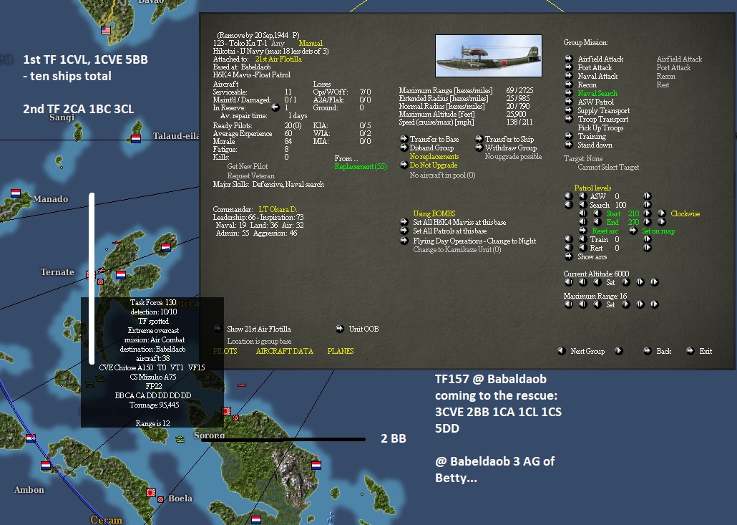Set group mission to Troop Transport
737x525 pixels.
[569, 119]
